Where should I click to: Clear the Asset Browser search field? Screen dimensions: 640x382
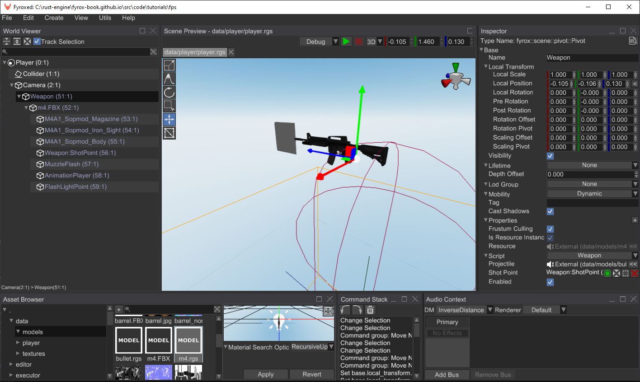[x=217, y=309]
